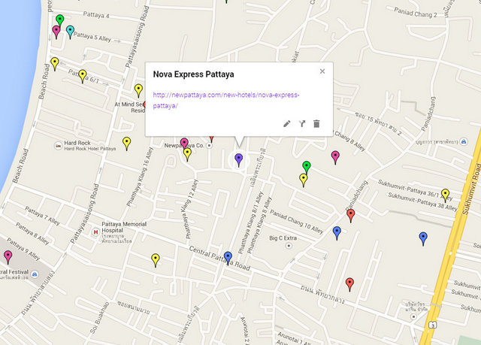Click the cyan marker at Pattaya 5 Alley
Screen dimensions: 481x345
tap(70, 32)
